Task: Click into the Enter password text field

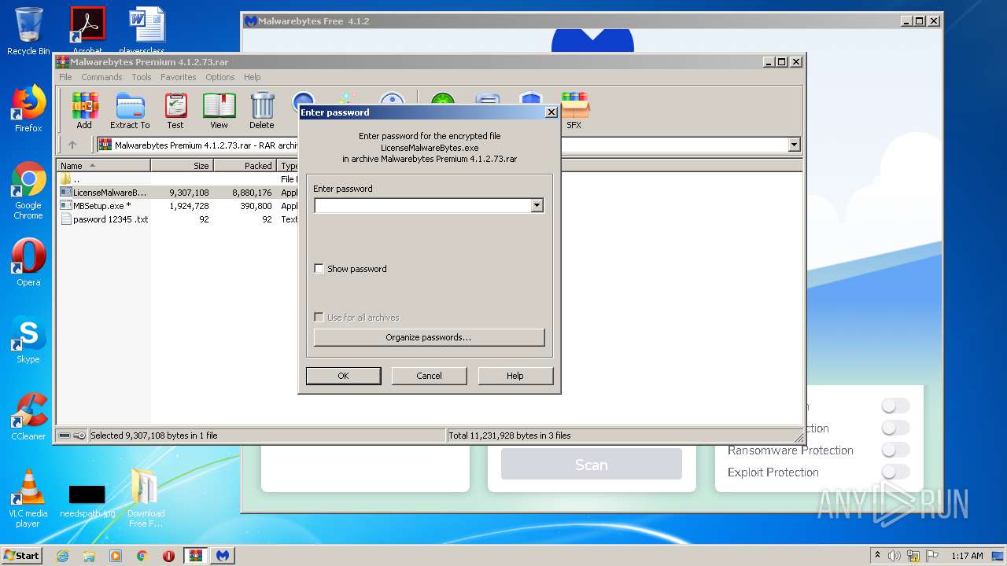Action: (422, 206)
